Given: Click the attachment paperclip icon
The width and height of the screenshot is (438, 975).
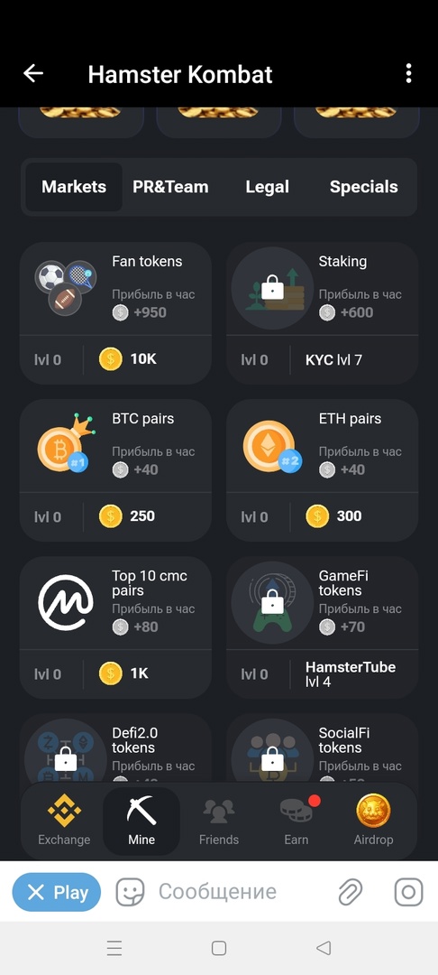Looking at the screenshot, I should point(351,892).
